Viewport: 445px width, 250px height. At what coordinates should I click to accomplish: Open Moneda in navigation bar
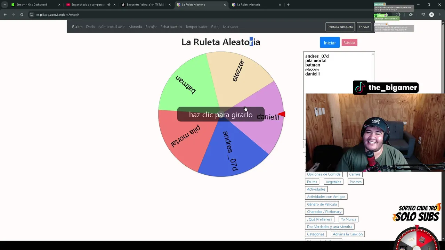pos(135,27)
